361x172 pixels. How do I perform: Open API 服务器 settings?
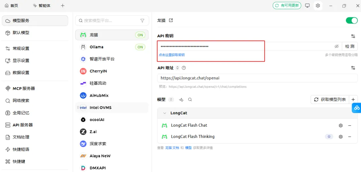click(x=35, y=125)
